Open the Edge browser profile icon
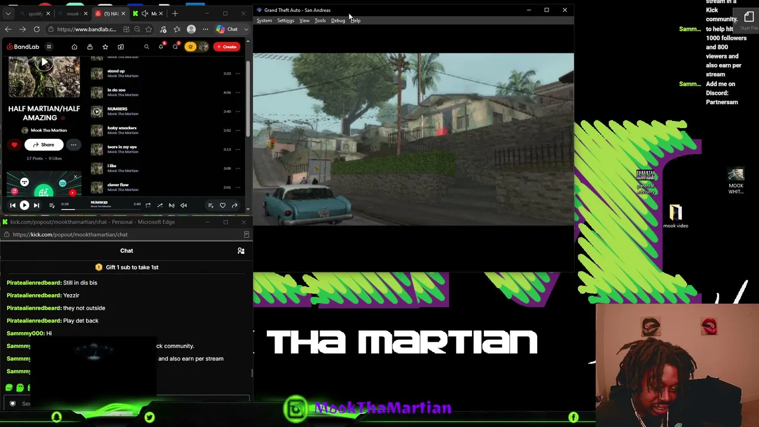 pyautogui.click(x=191, y=29)
